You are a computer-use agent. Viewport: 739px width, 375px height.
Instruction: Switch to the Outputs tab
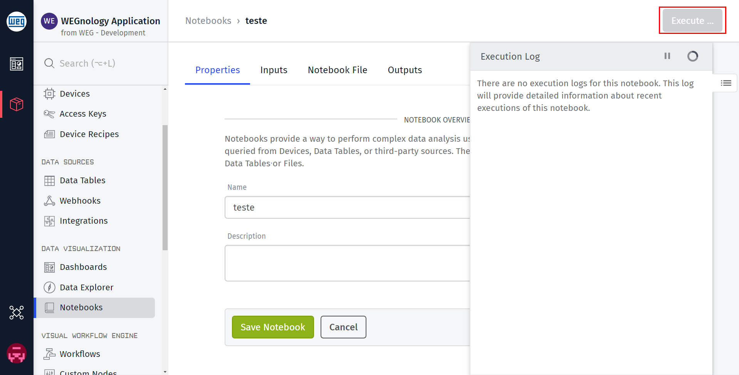click(405, 70)
